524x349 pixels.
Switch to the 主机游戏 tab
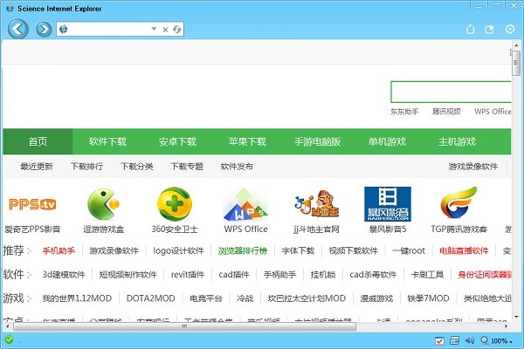click(457, 141)
